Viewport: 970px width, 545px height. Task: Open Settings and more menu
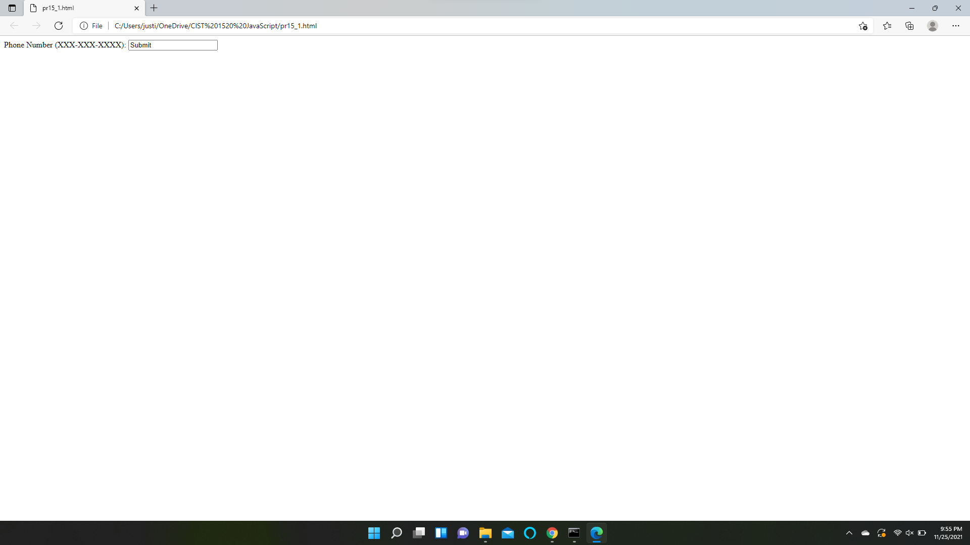click(956, 26)
